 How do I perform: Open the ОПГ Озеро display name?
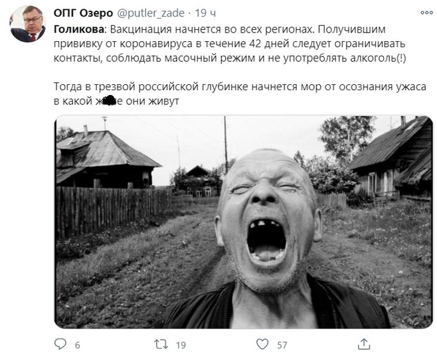click(83, 13)
